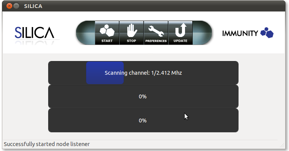Click the UPDATE text label
The image size is (289, 151).
coord(180,41)
